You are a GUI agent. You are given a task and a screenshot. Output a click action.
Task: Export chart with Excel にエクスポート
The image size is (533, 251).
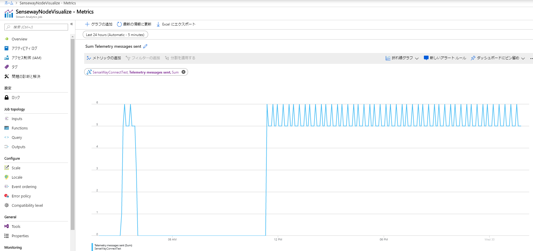176,24
